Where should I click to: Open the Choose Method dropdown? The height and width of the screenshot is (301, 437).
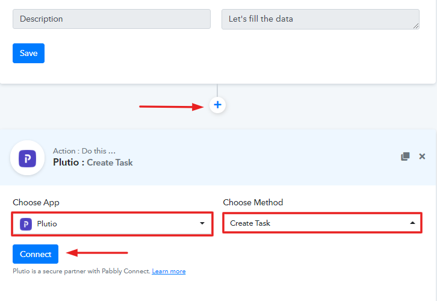pos(322,223)
